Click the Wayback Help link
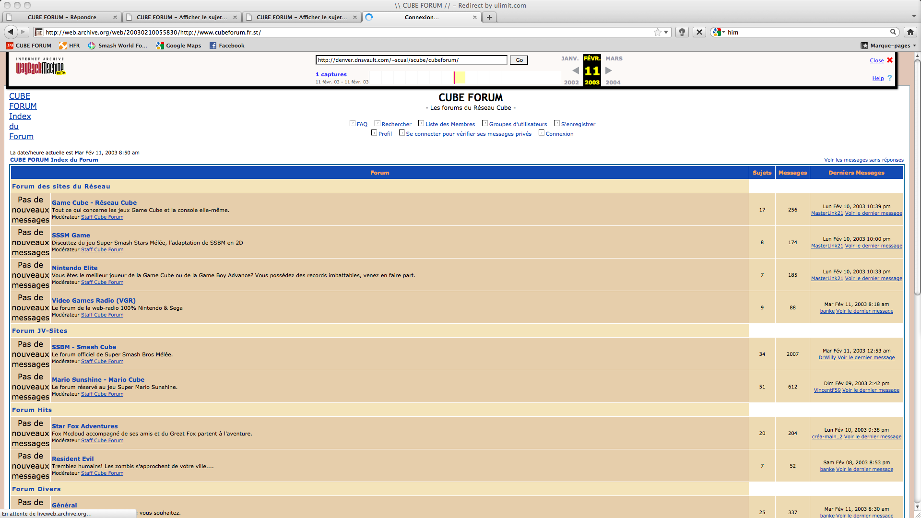Image resolution: width=921 pixels, height=518 pixels. tap(878, 78)
